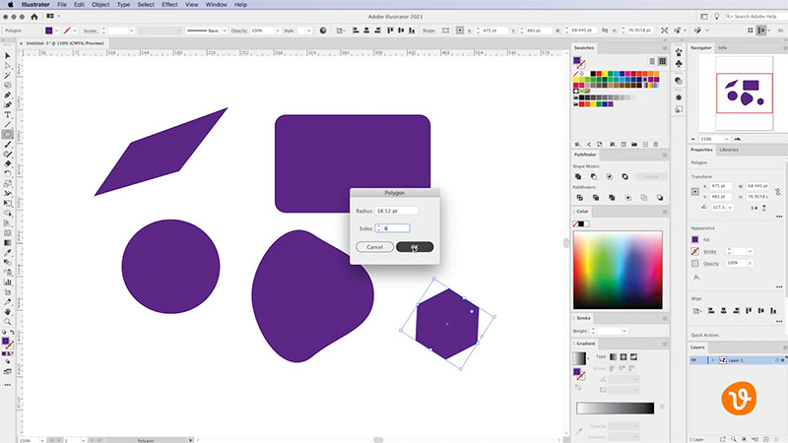Click Cancel in the Polygon dialog
Viewport: 788px width, 443px height.
pos(374,247)
